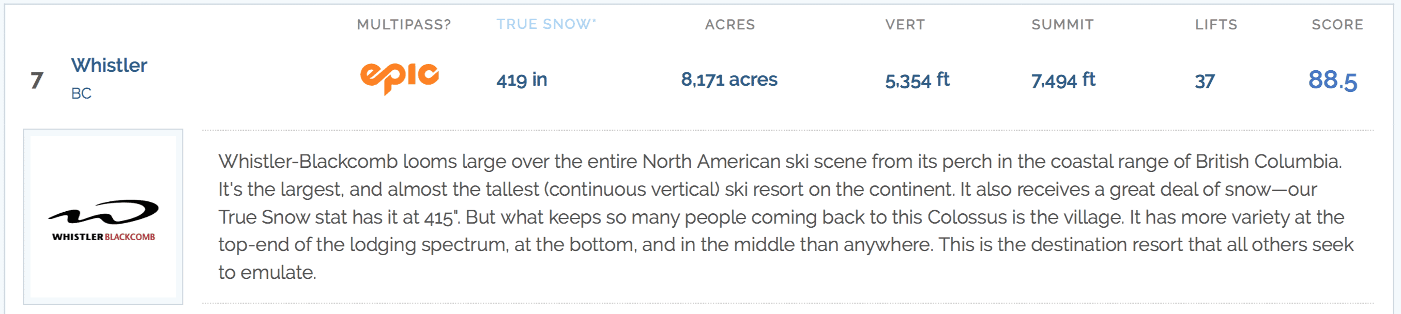
Task: Sort by the Summit column header
Action: click(1062, 24)
